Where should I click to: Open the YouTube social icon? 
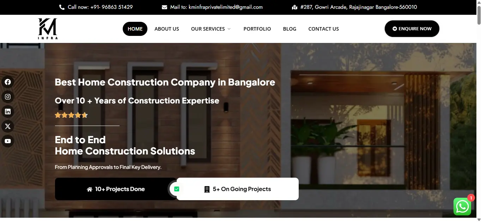(x=8, y=141)
